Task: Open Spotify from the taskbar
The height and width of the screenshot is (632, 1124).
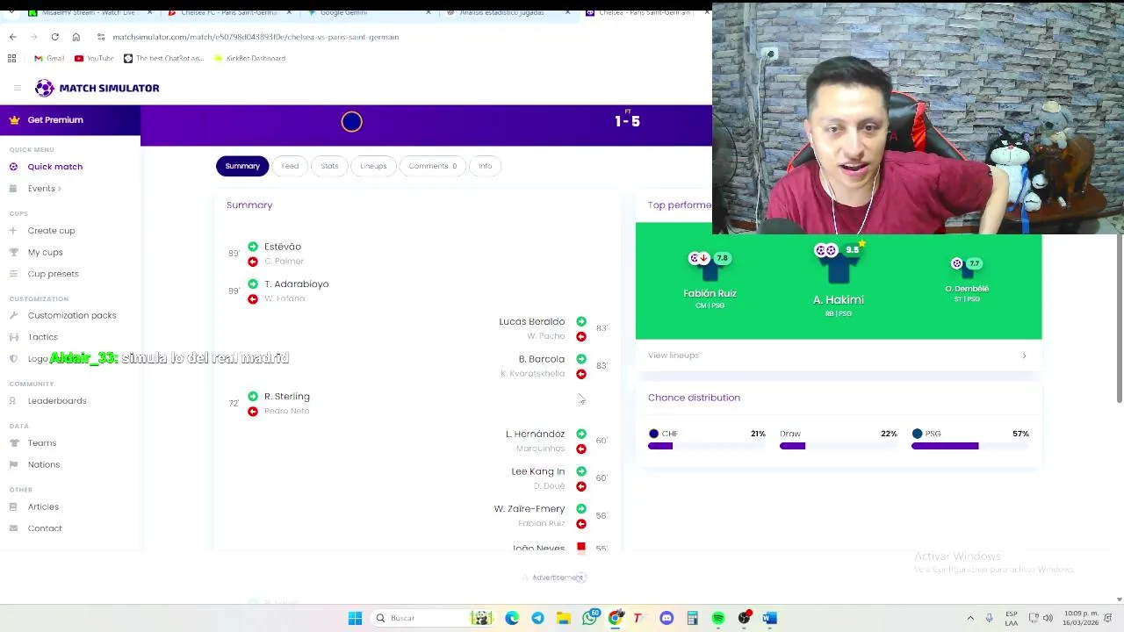Action: 718,618
